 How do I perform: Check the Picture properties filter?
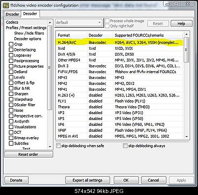click(x=11, y=66)
